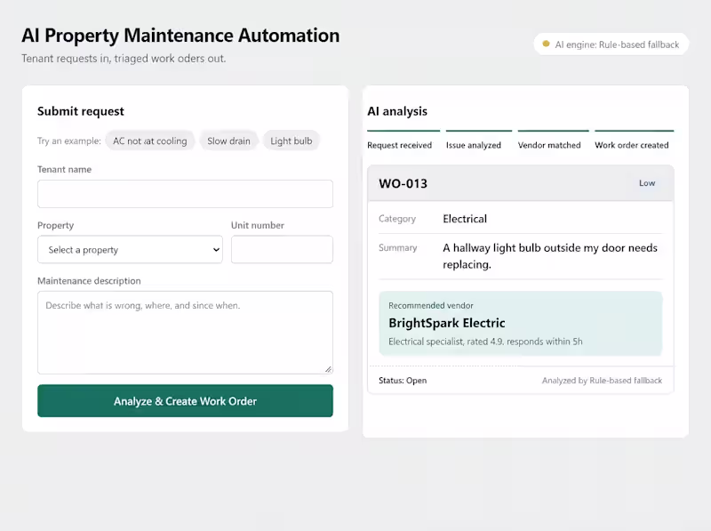Select the Request received step
Viewport: 711px width, 531px height.
403,141
